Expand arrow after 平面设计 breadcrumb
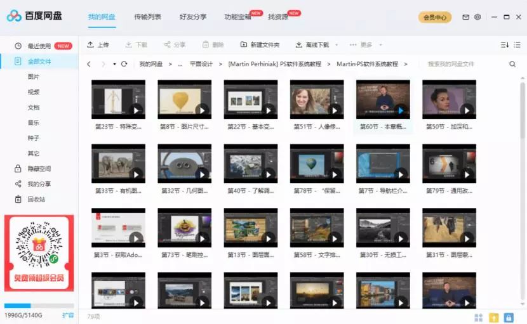This screenshot has height=324, width=527. pos(220,64)
